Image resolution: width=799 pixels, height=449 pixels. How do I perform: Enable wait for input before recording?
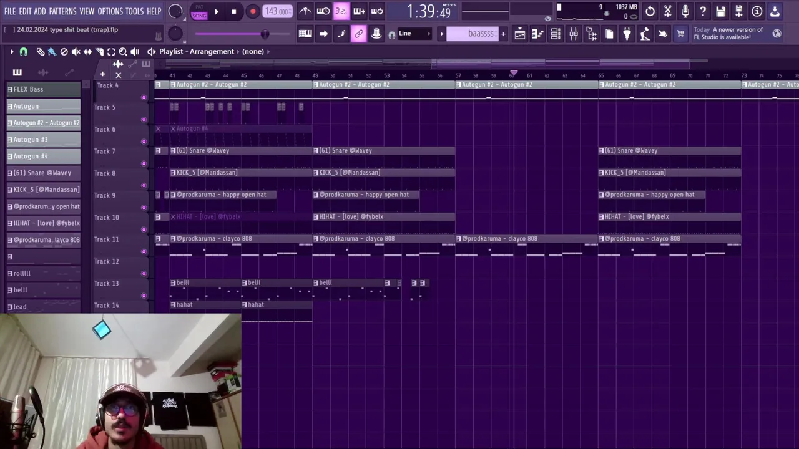[323, 11]
